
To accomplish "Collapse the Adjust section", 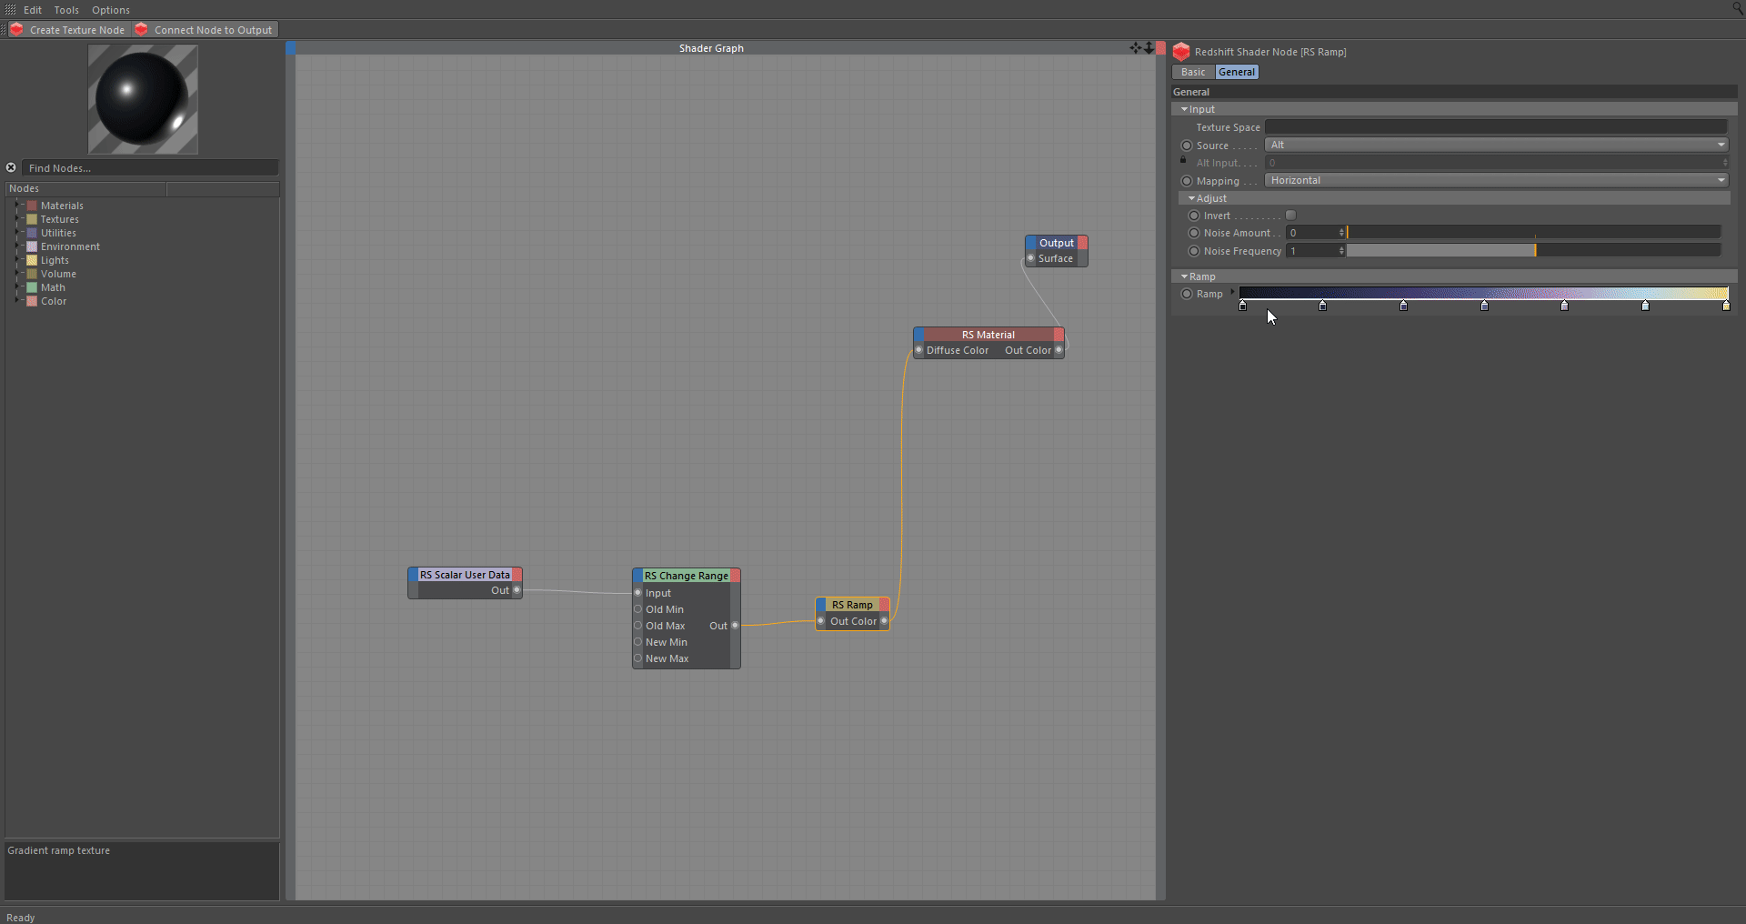I will point(1191,198).
